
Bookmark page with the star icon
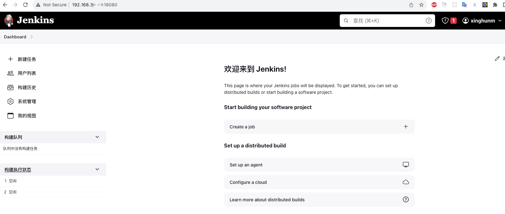pos(421,5)
